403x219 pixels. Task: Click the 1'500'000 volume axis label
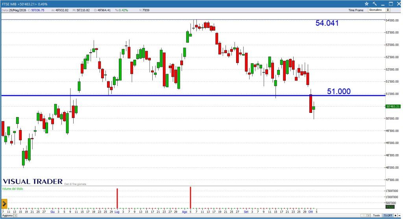393,191
